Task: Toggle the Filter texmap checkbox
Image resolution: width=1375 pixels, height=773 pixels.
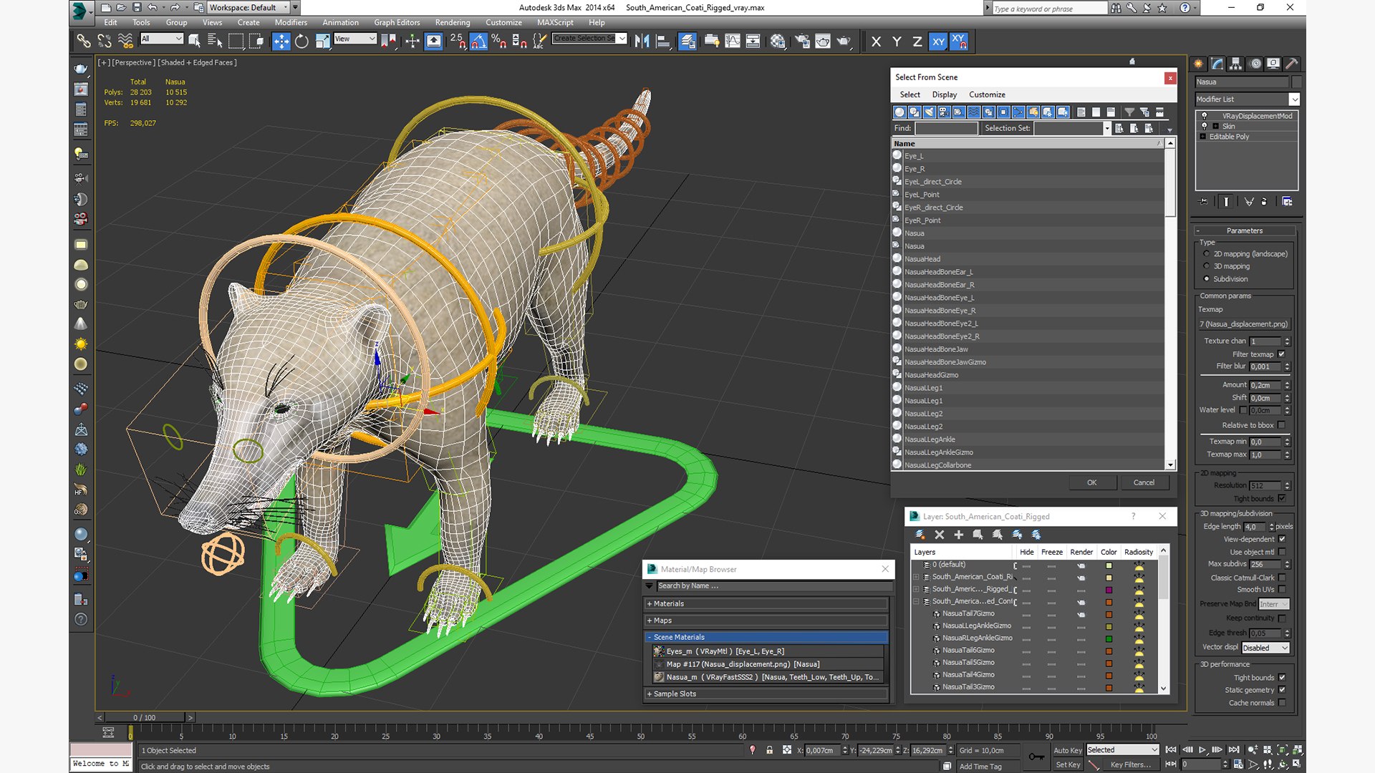Action: (x=1282, y=354)
